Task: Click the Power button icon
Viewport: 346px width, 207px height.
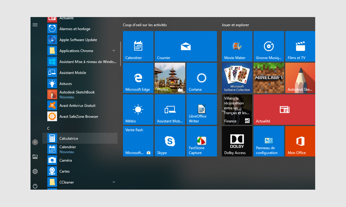Action: point(35,186)
